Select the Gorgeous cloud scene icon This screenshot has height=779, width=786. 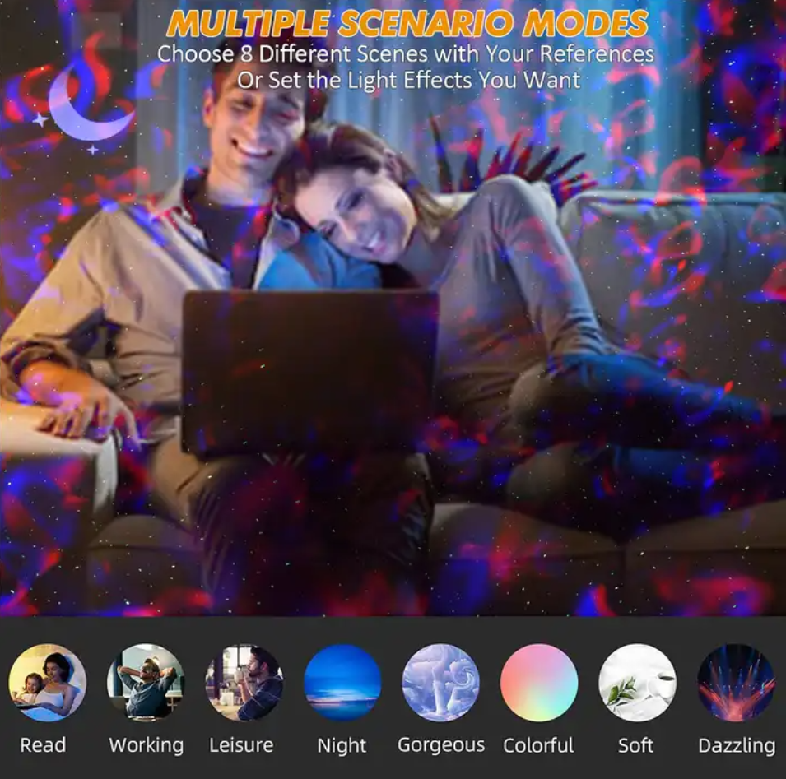[x=440, y=683]
